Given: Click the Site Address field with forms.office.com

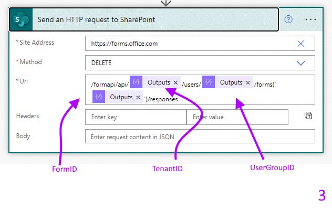Looking at the screenshot, I should (x=200, y=44).
